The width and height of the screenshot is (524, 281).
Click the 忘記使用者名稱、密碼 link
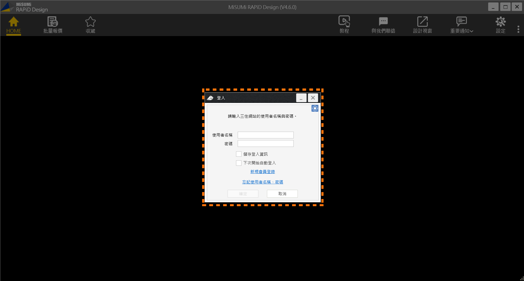coord(263,182)
